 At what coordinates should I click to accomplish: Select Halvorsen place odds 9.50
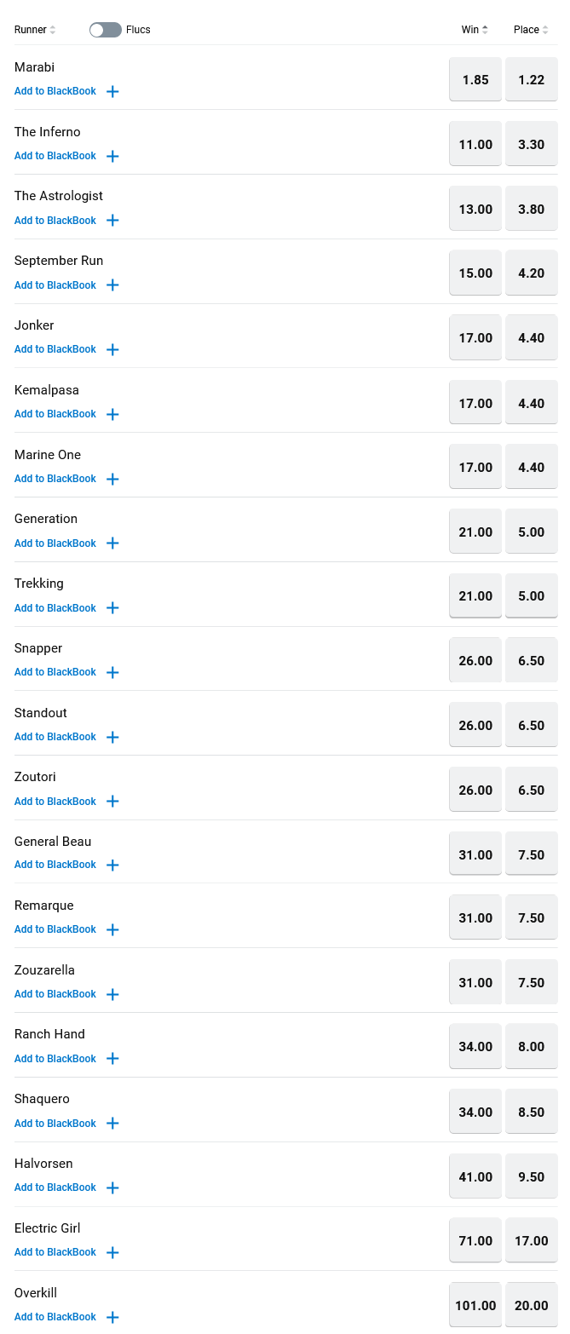(x=532, y=1176)
